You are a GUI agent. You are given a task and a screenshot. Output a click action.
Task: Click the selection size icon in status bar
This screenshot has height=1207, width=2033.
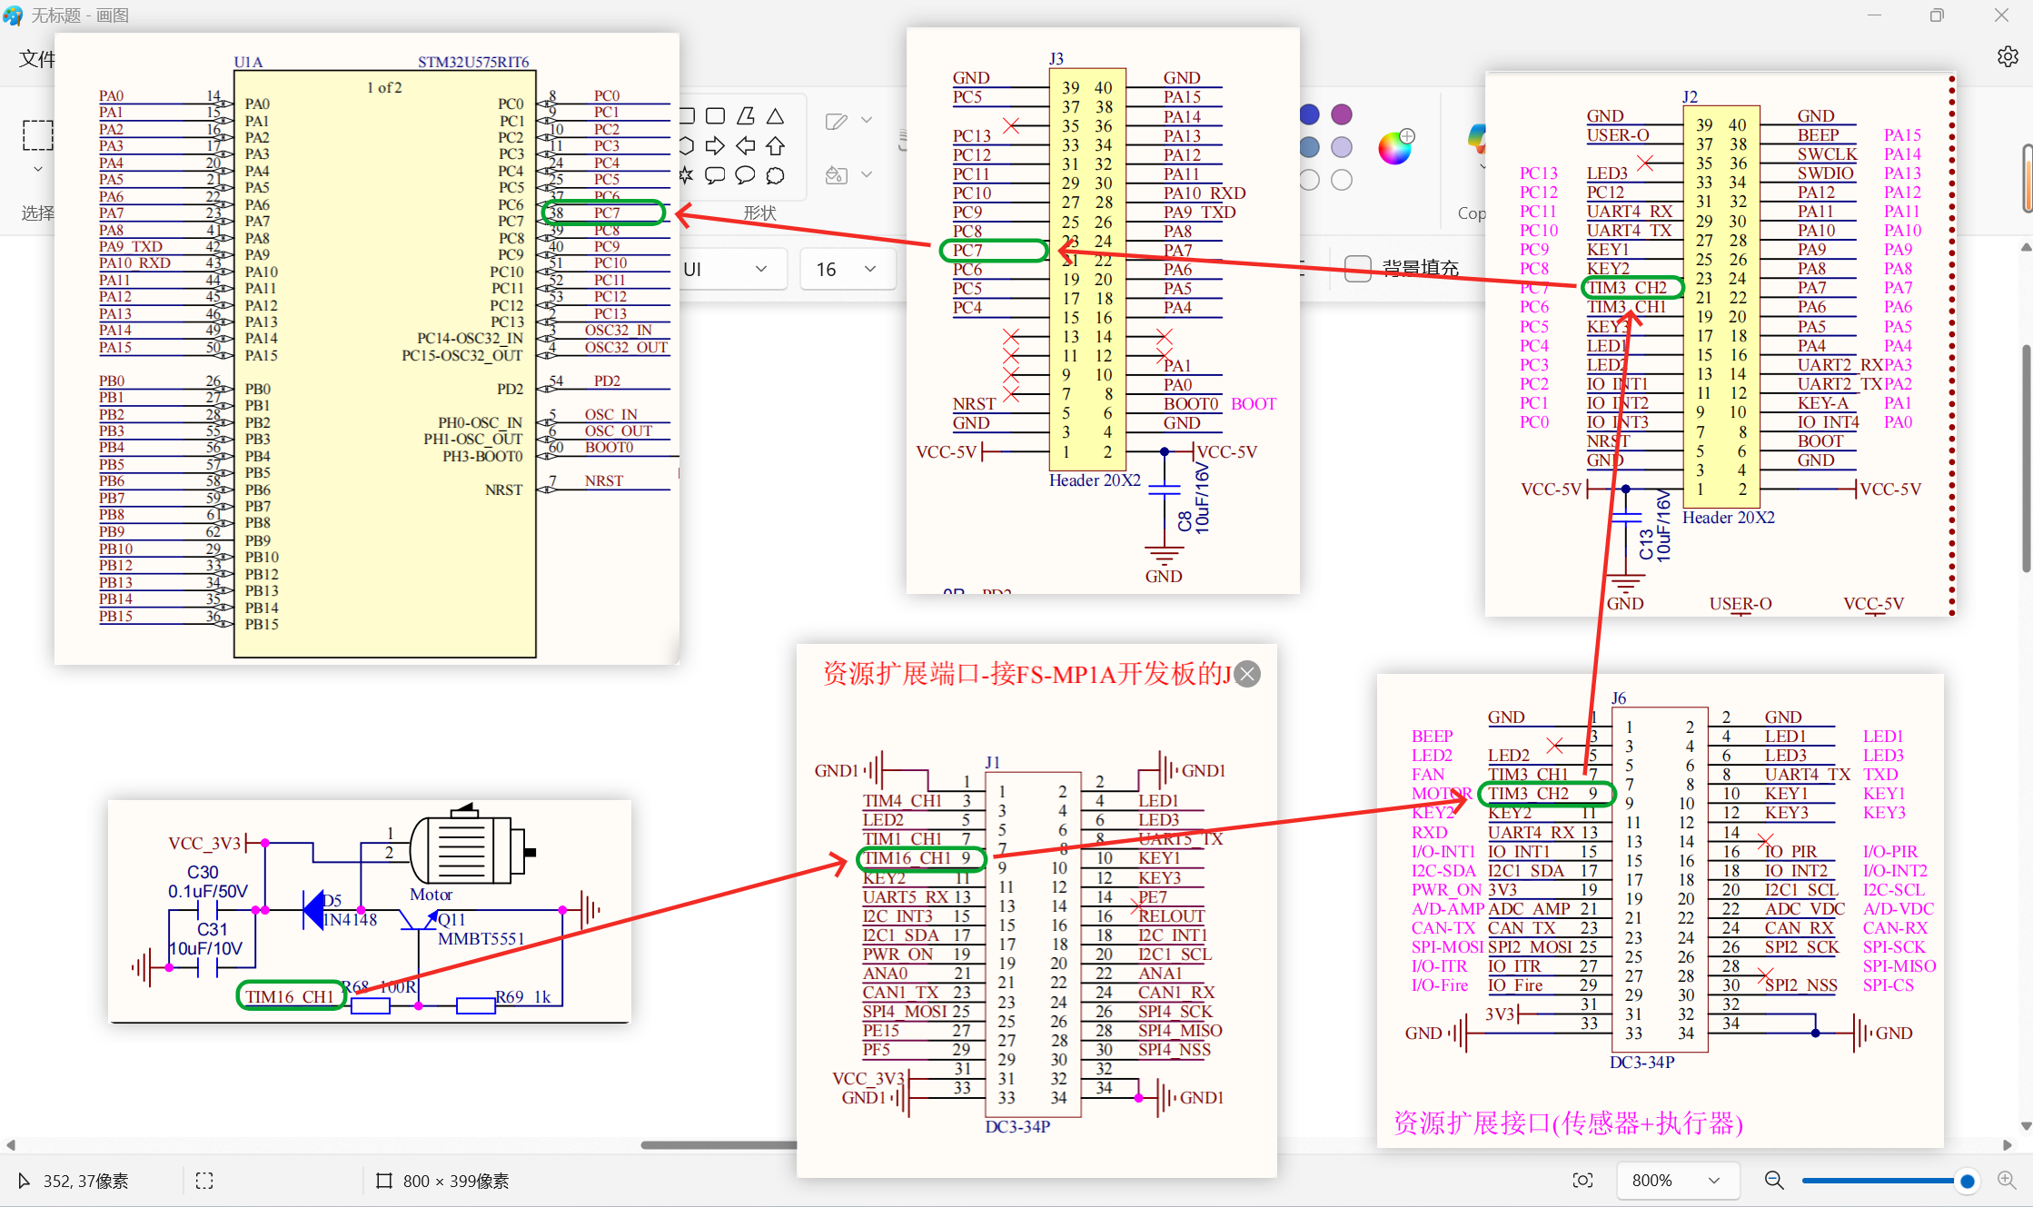tap(204, 1181)
